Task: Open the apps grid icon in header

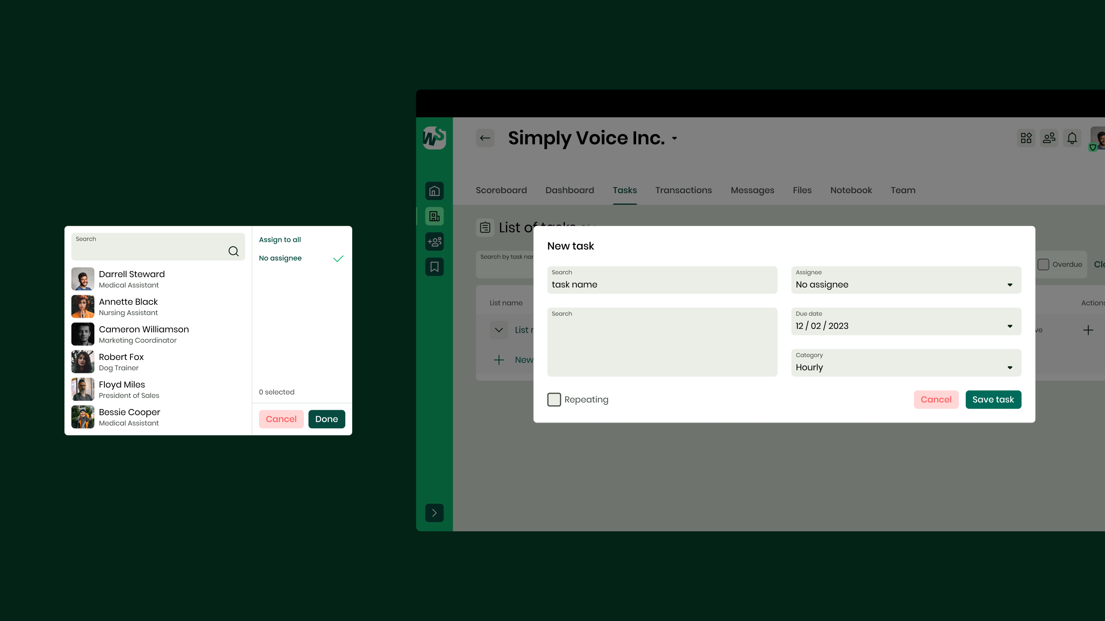Action: (x=1026, y=138)
